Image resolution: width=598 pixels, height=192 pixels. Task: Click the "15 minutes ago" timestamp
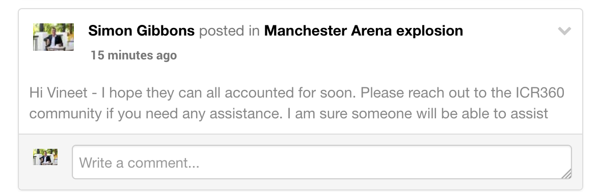pos(133,55)
